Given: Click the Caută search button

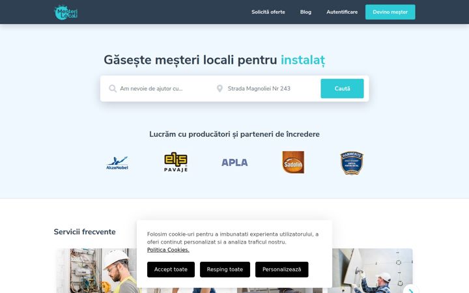Looking at the screenshot, I should (x=342, y=89).
